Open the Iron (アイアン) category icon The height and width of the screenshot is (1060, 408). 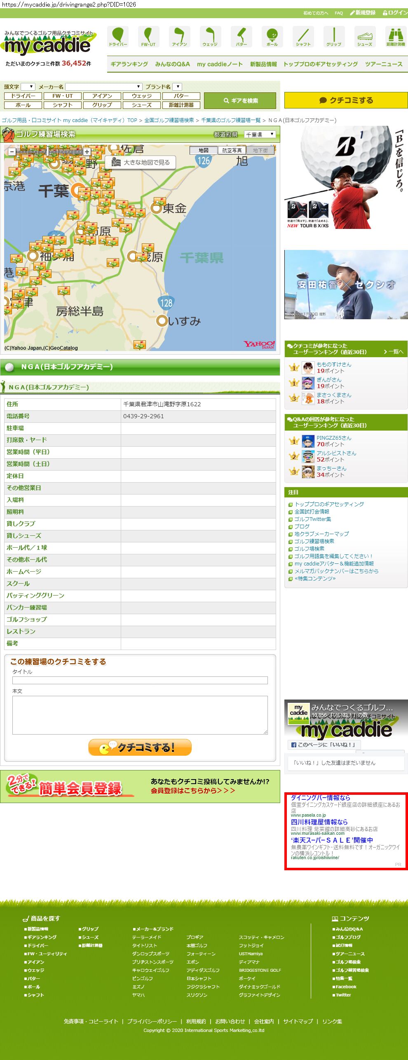click(179, 37)
